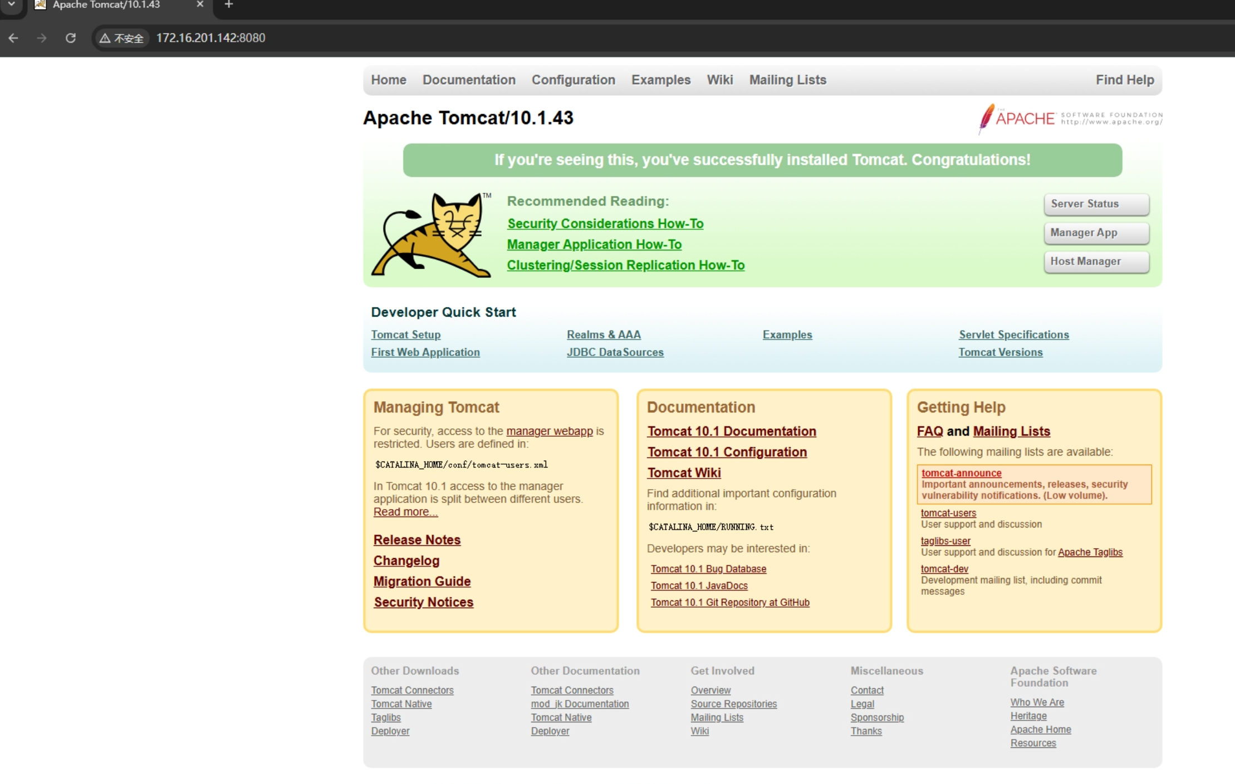
Task: Open the taglibs-user mailing list link
Action: 945,541
